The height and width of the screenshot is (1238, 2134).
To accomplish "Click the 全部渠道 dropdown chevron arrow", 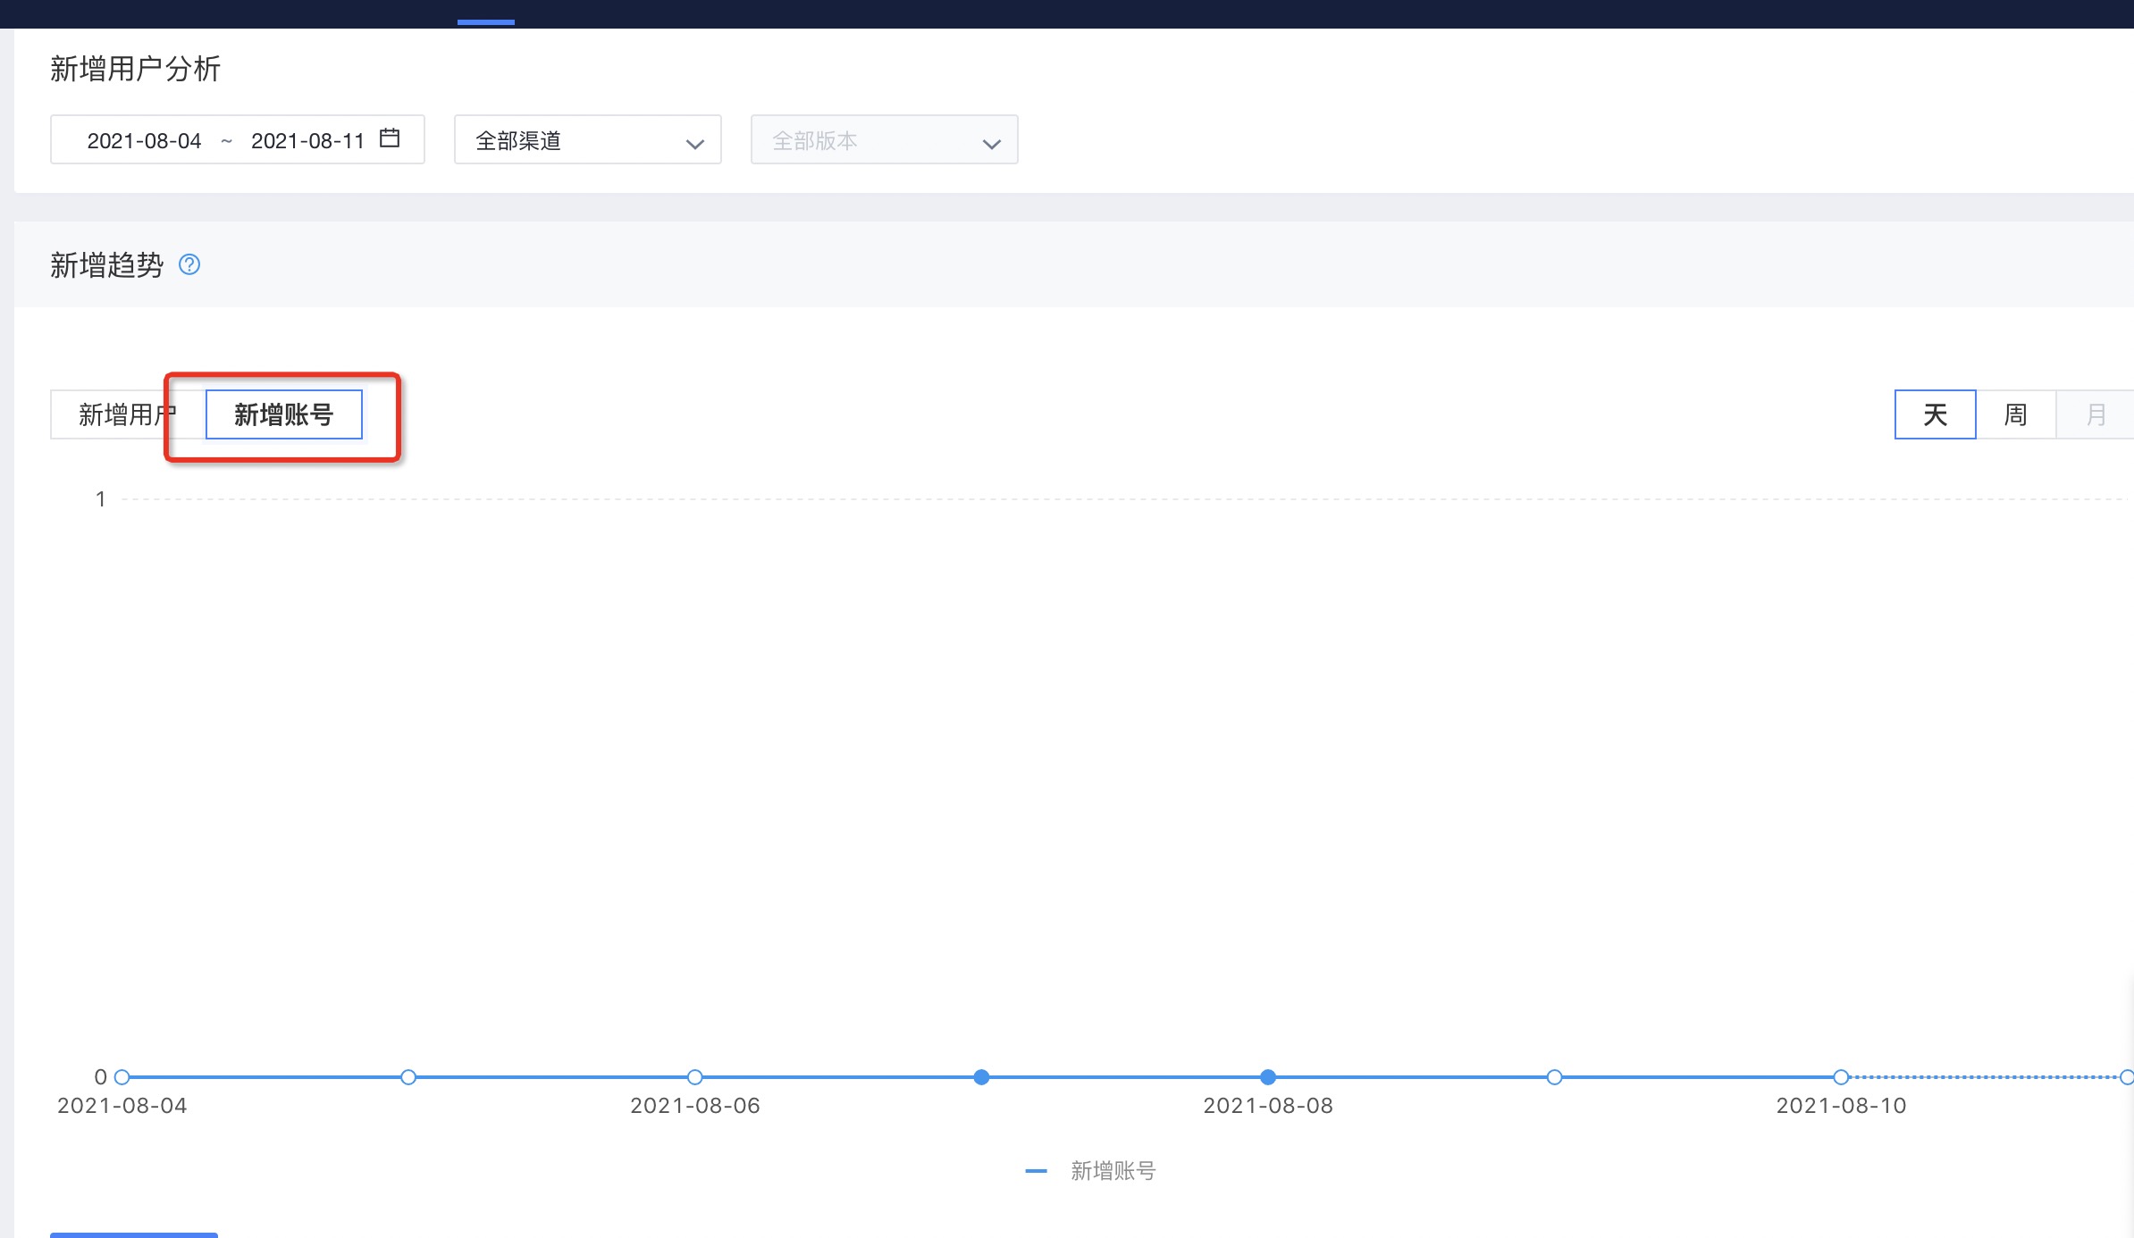I will coord(695,143).
